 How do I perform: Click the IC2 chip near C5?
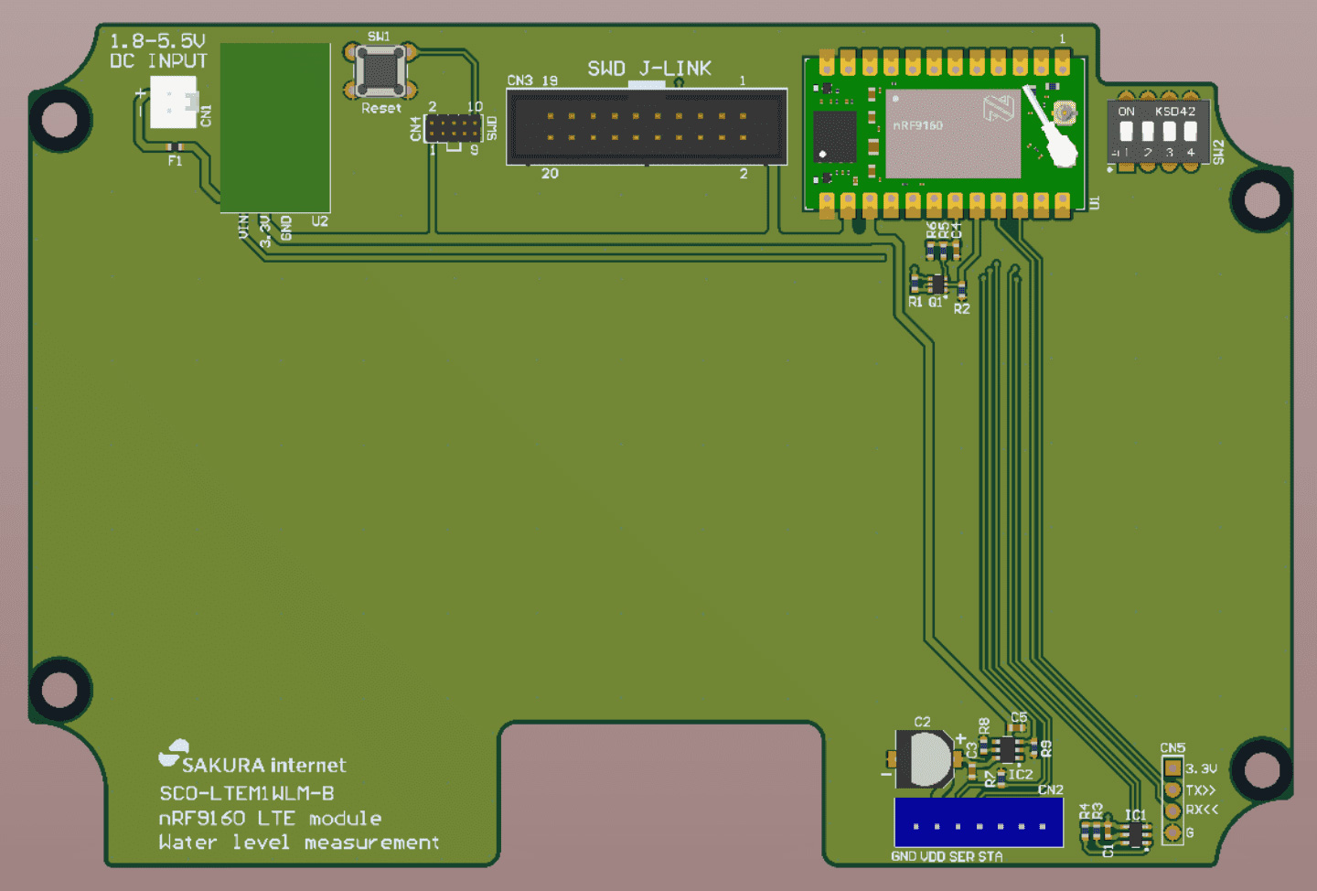tap(1008, 750)
